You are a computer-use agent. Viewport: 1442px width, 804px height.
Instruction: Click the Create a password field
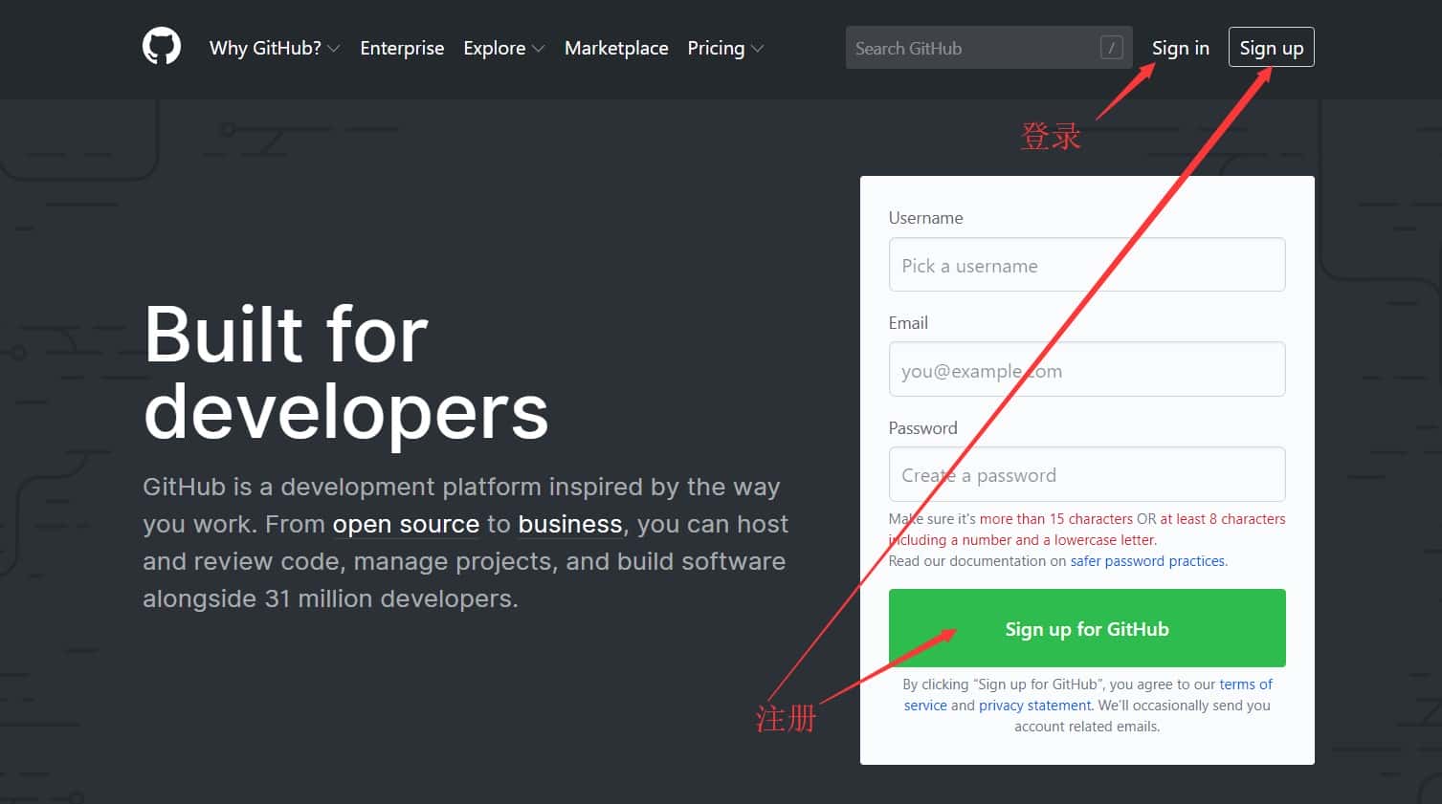pos(1086,474)
